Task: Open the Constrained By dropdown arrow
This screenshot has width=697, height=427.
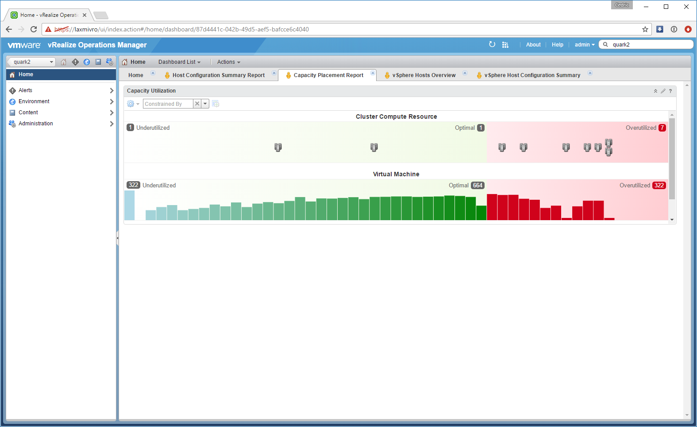Action: coord(205,104)
